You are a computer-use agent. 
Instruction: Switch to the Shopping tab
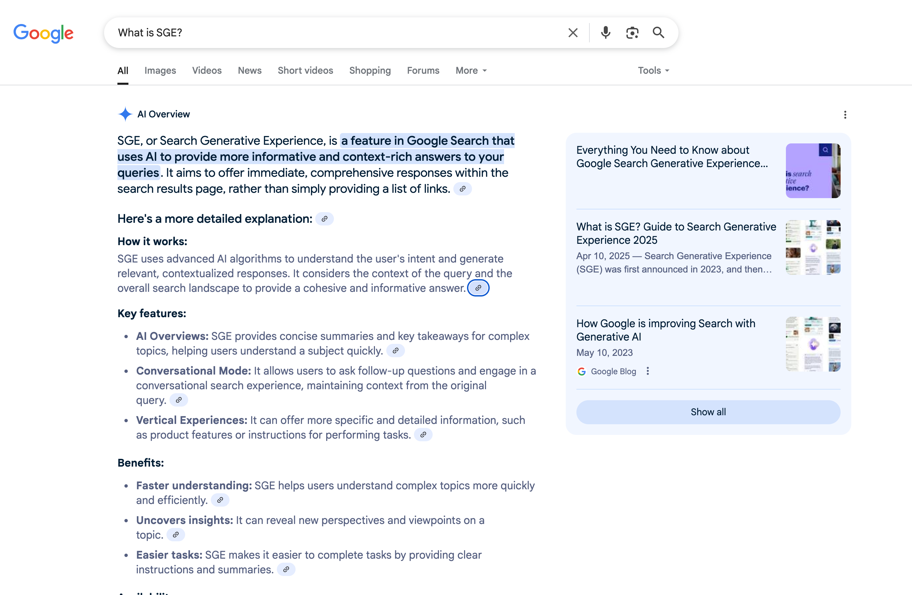[370, 70]
